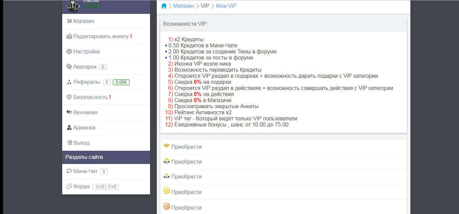Click the blue home icon in breadcrumb
459x214 pixels.
[164, 6]
